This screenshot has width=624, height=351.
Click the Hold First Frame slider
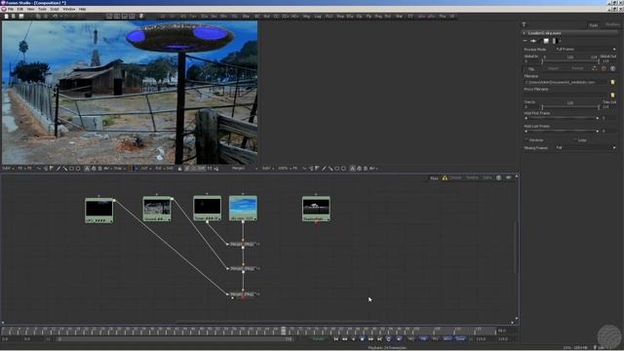tap(562, 118)
